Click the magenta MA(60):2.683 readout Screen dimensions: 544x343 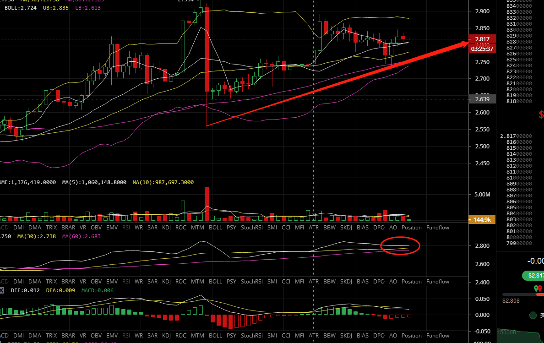click(x=81, y=236)
